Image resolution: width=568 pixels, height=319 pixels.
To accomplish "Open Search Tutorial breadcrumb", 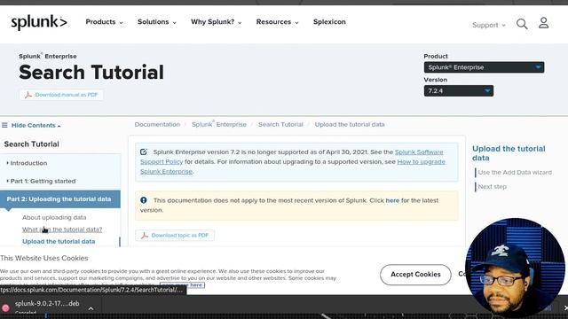I will [280, 124].
